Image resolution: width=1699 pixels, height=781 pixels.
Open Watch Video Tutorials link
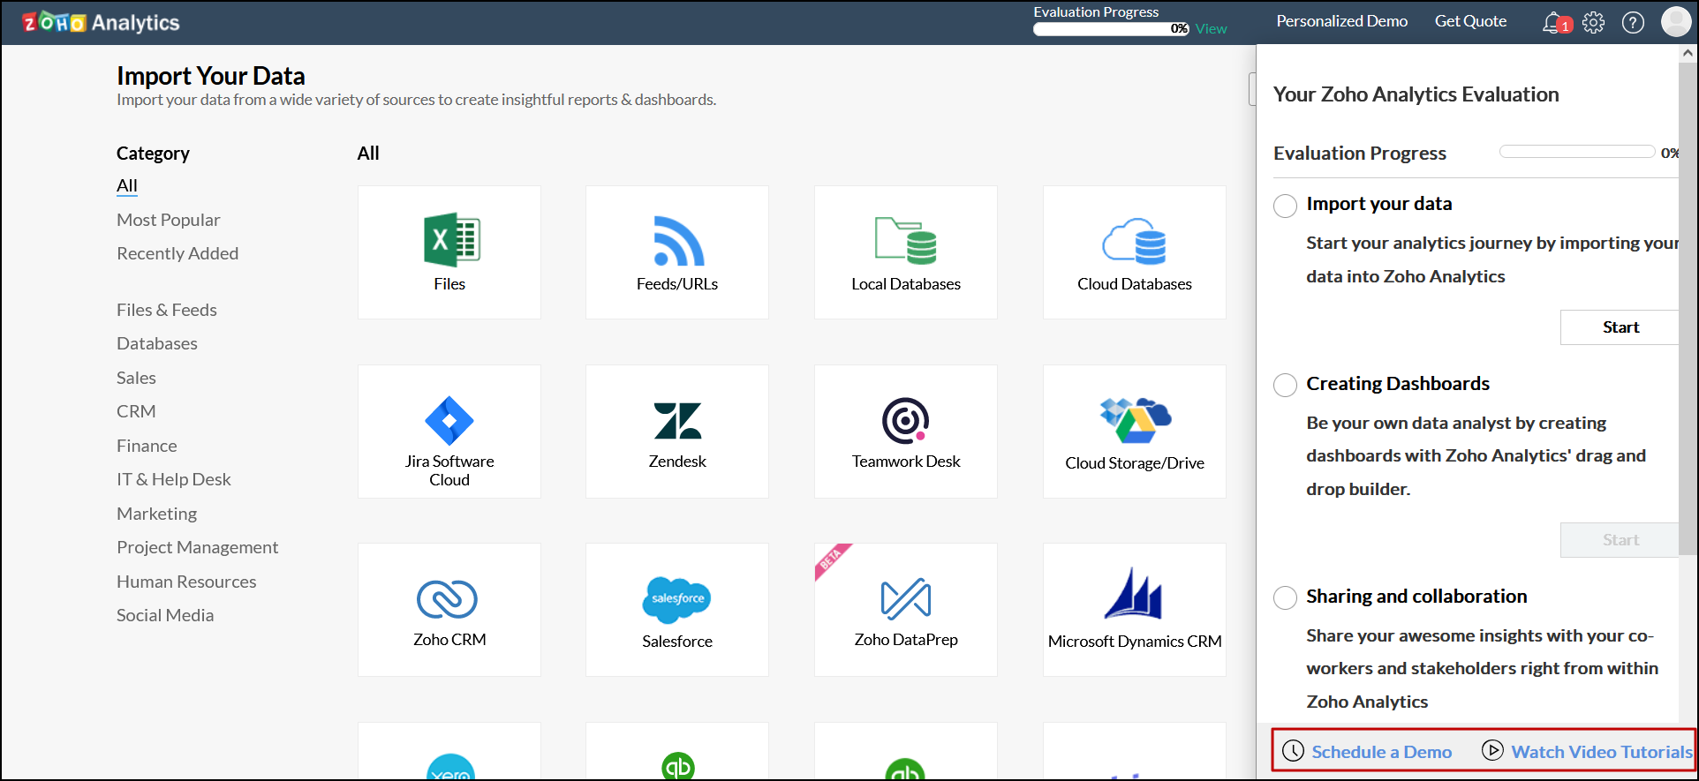coord(1602,752)
